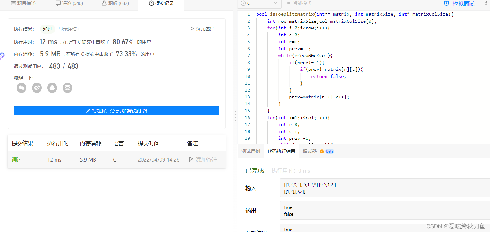Click 添加备注 in submission row
The height and width of the screenshot is (232, 490).
[203, 160]
